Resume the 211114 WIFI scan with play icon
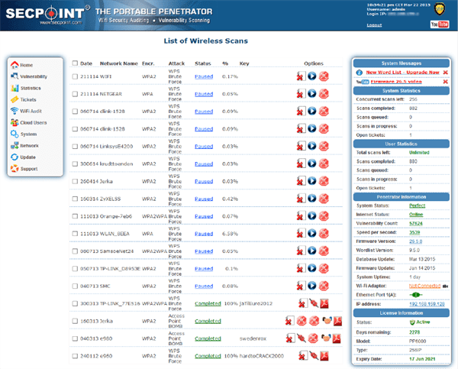458x369 pixels. 311,76
